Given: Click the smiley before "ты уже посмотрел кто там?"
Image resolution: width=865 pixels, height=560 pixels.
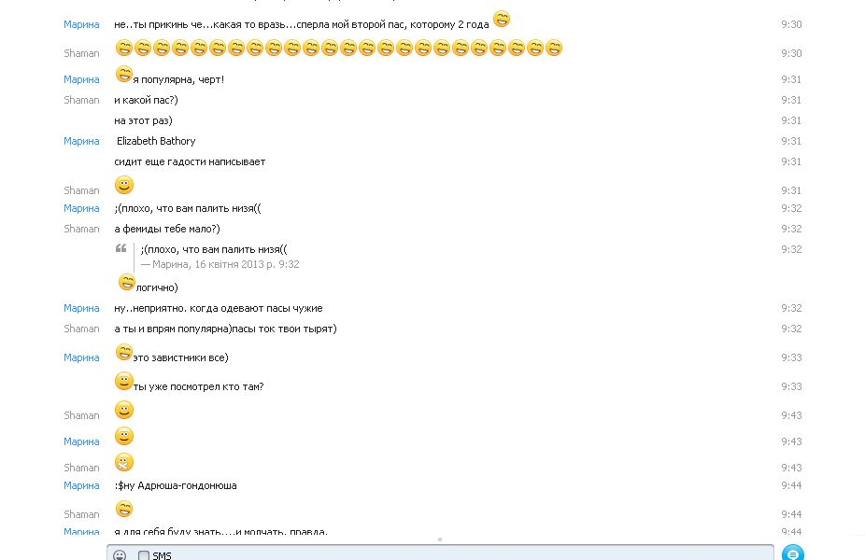Looking at the screenshot, I should 123,382.
